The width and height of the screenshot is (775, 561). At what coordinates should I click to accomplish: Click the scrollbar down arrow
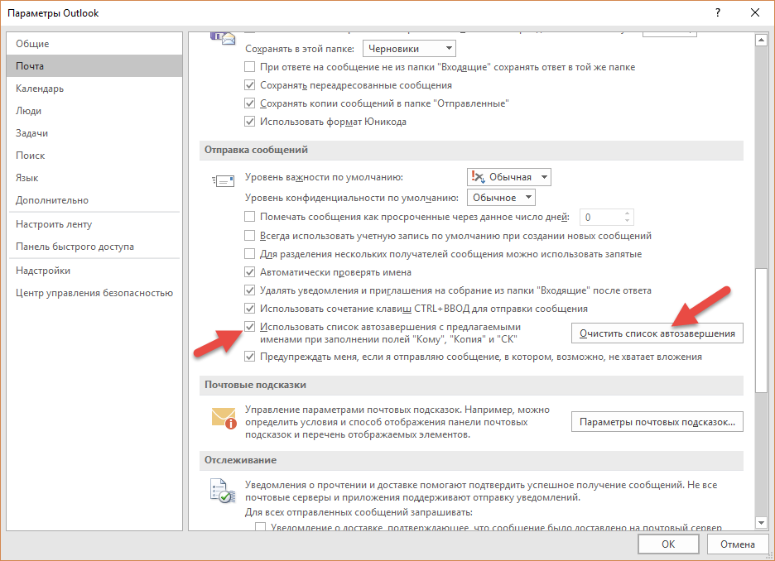pos(761,522)
